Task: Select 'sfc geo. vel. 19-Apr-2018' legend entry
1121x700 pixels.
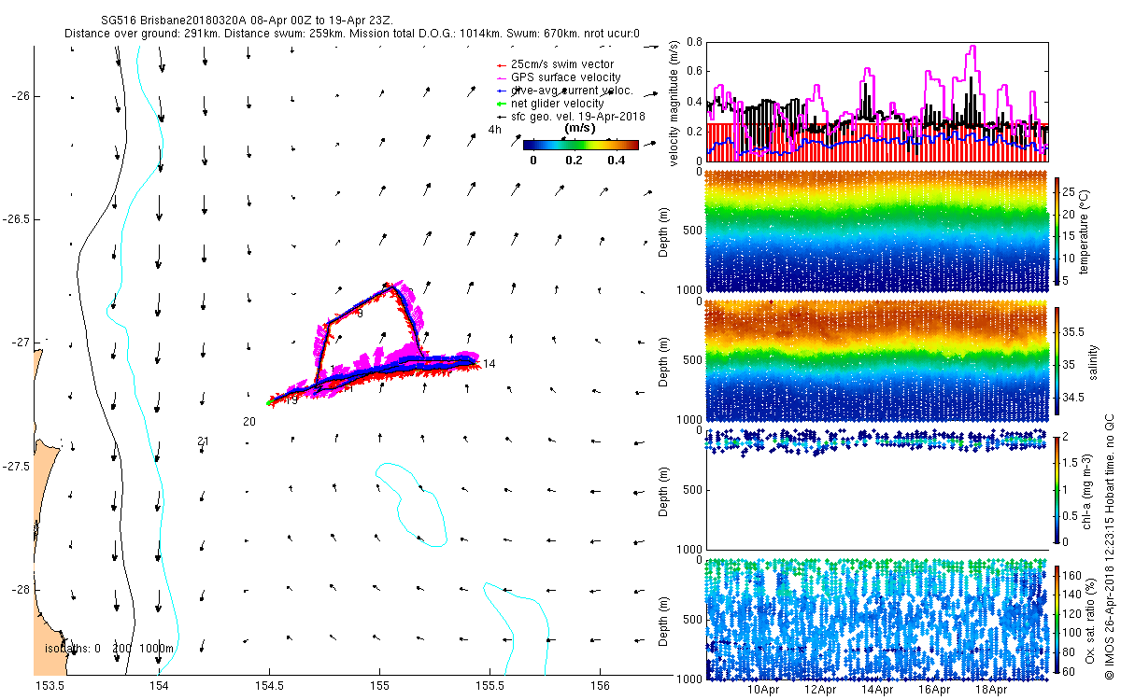Action: 570,116
